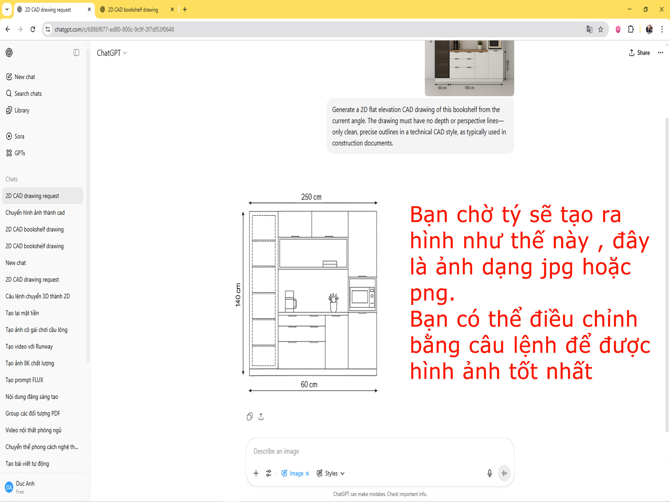Click the Google Translate icon in address bar
This screenshot has height=502, width=670.
[x=589, y=29]
